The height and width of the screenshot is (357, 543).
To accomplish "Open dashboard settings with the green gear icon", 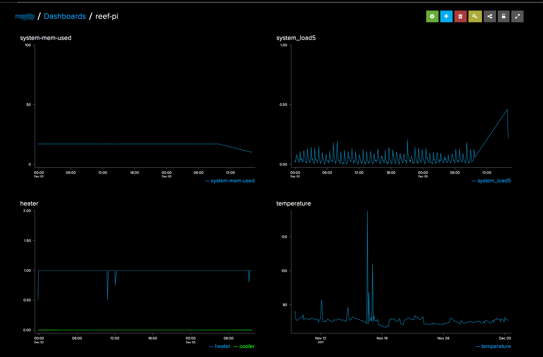I will click(x=432, y=16).
